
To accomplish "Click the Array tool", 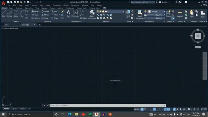I will (54, 18).
